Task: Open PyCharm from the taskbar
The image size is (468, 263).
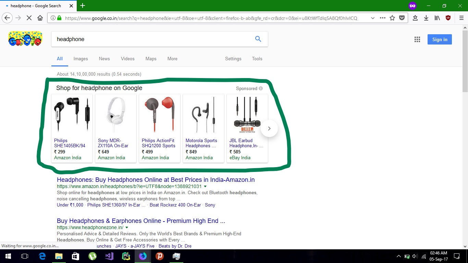Action: [x=126, y=256]
